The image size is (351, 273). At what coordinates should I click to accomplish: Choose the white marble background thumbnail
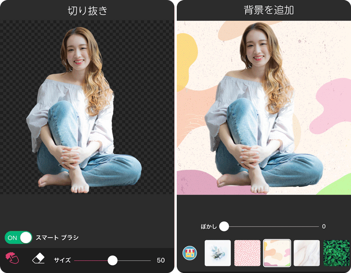point(307,253)
